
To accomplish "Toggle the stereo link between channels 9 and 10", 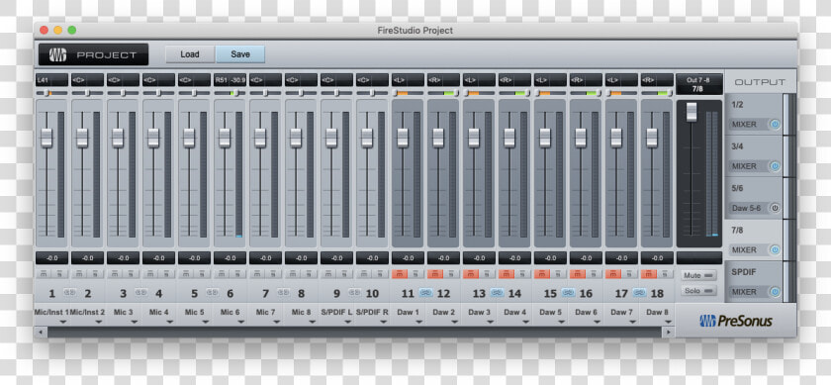I will click(354, 292).
